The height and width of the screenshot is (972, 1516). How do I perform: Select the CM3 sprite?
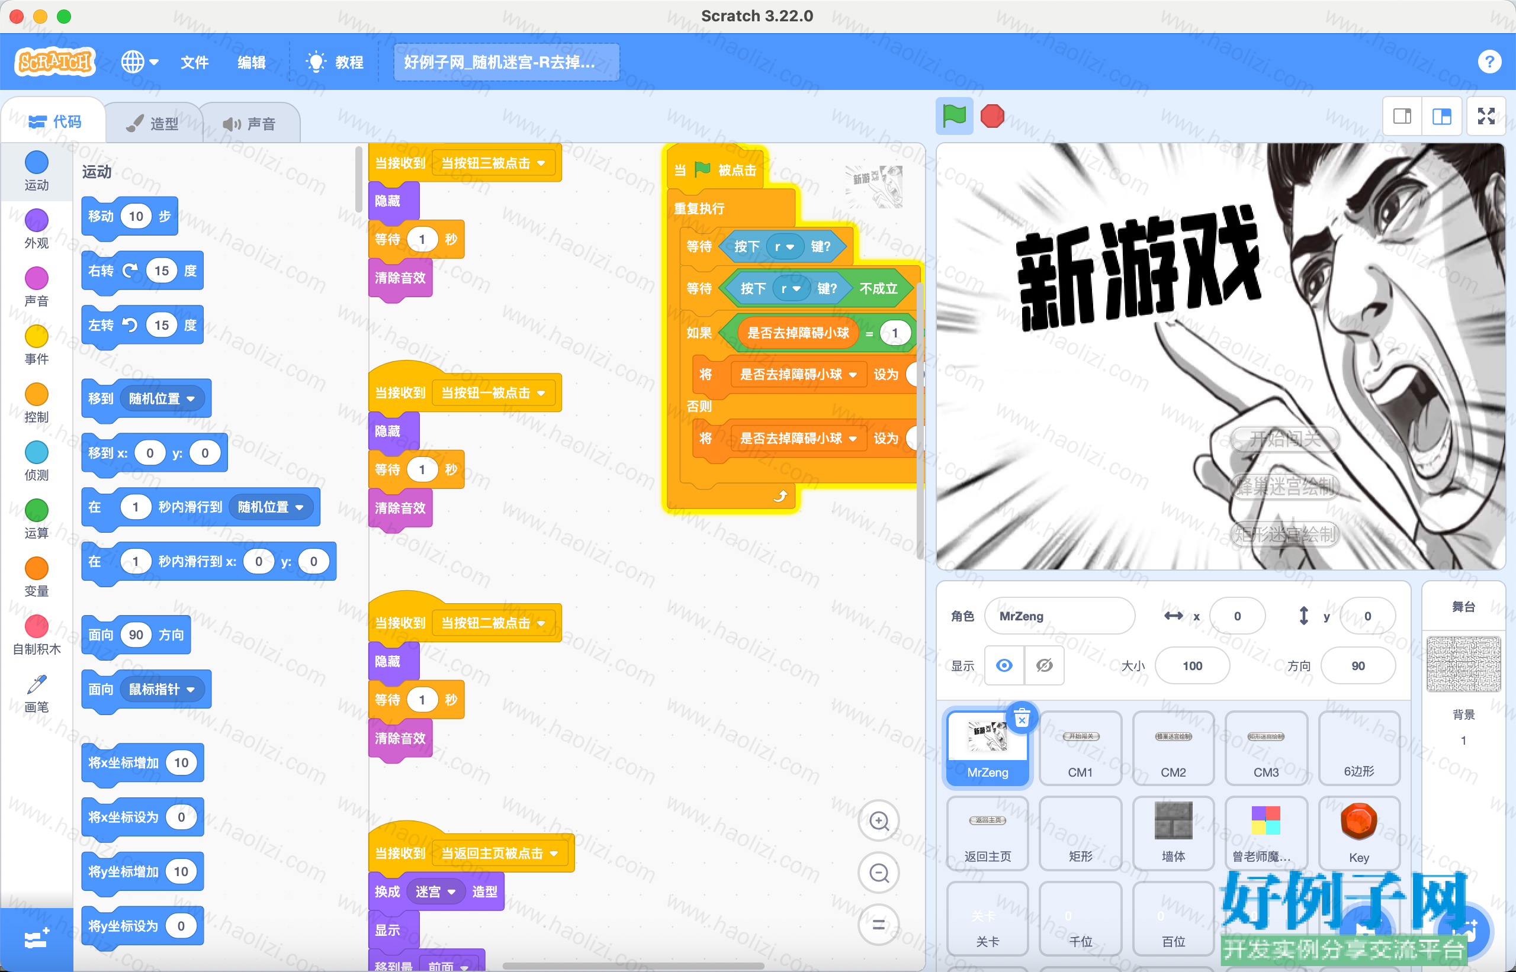click(1266, 748)
